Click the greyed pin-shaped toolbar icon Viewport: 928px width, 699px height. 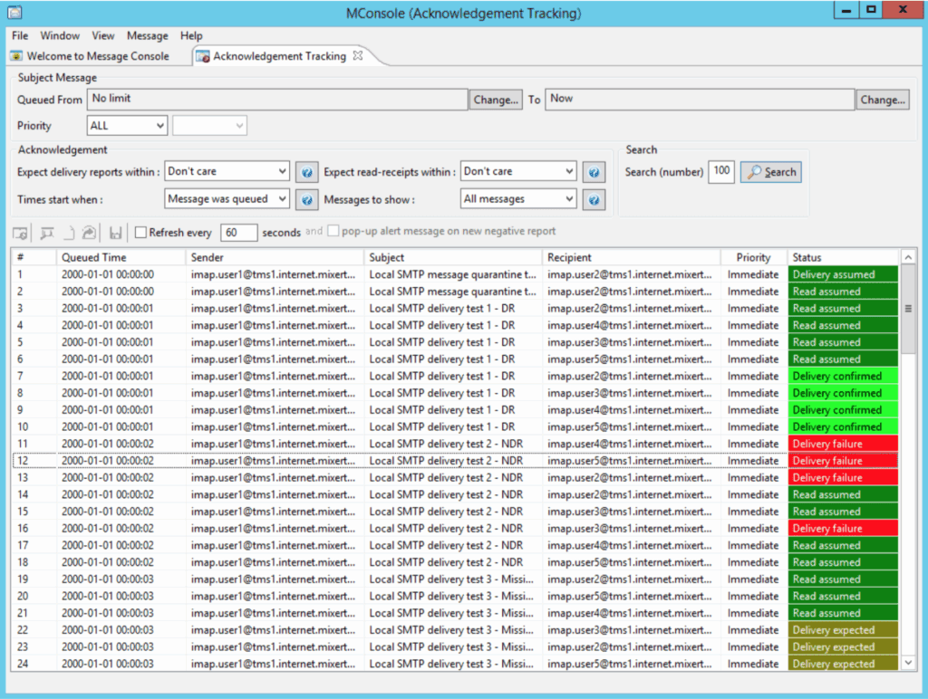click(47, 233)
